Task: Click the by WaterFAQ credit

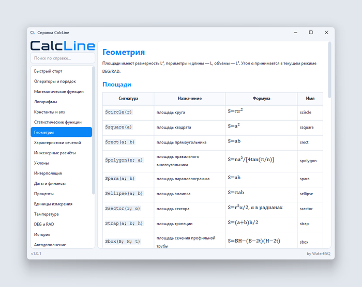Action: pyautogui.click(x=319, y=253)
